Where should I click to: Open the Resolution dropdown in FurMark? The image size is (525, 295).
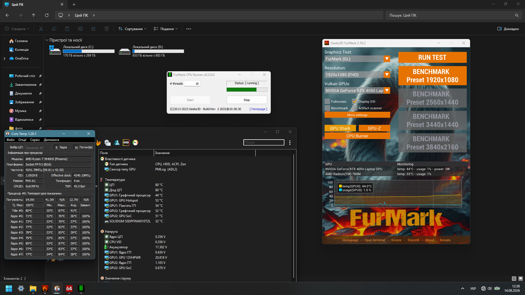(357, 75)
